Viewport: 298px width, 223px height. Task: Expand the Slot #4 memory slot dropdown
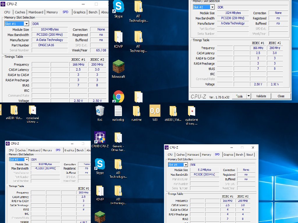point(186,165)
